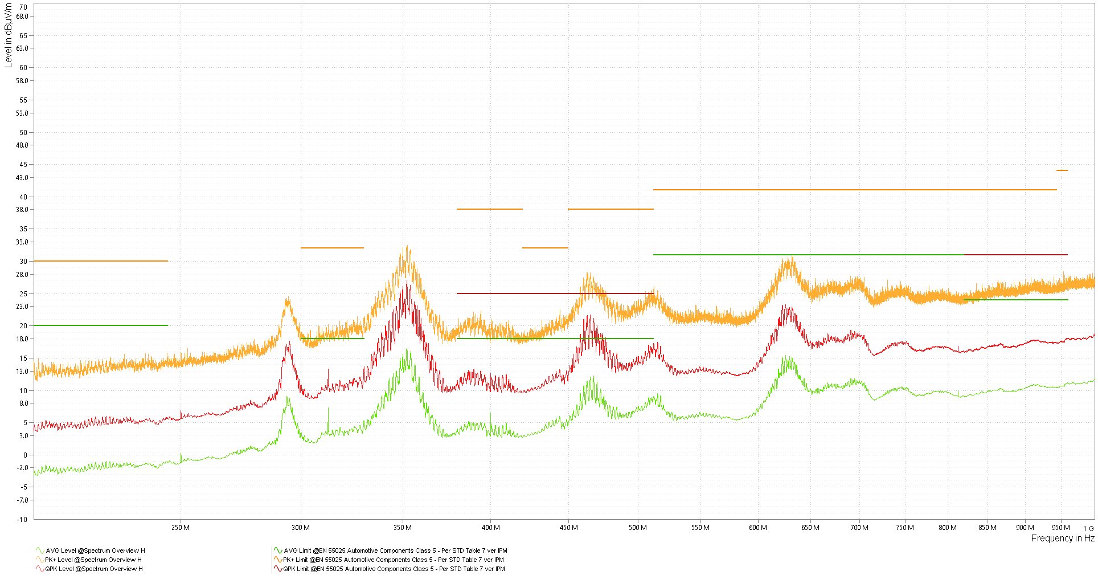Click the PK+ Limit legend wave icon
This screenshot has width=1098, height=579.
(x=278, y=560)
